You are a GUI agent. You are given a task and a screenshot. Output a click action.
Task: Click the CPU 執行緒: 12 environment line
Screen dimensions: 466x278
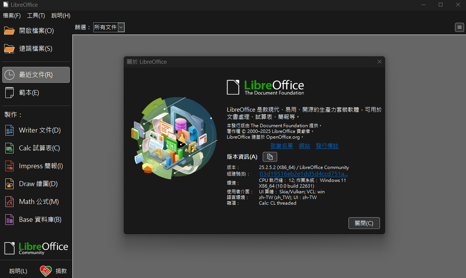pos(303,180)
